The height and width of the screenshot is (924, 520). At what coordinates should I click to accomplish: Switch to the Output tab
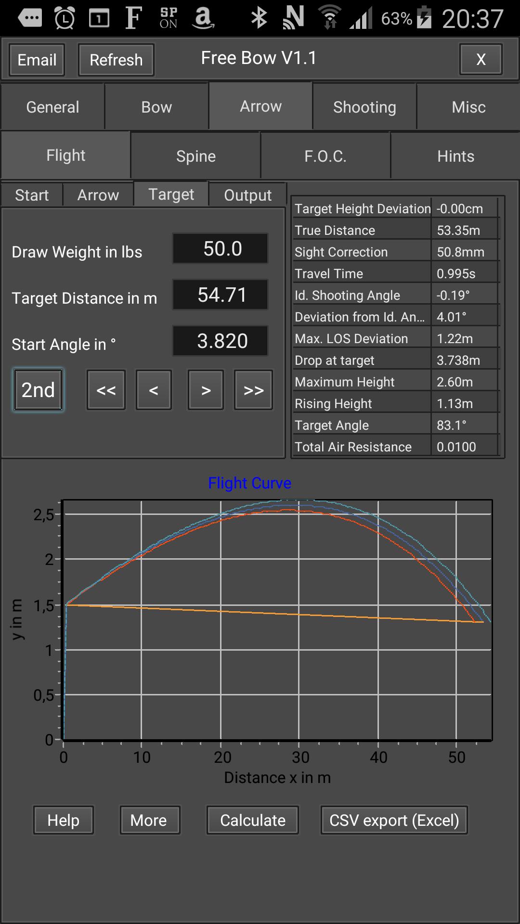pos(247,195)
